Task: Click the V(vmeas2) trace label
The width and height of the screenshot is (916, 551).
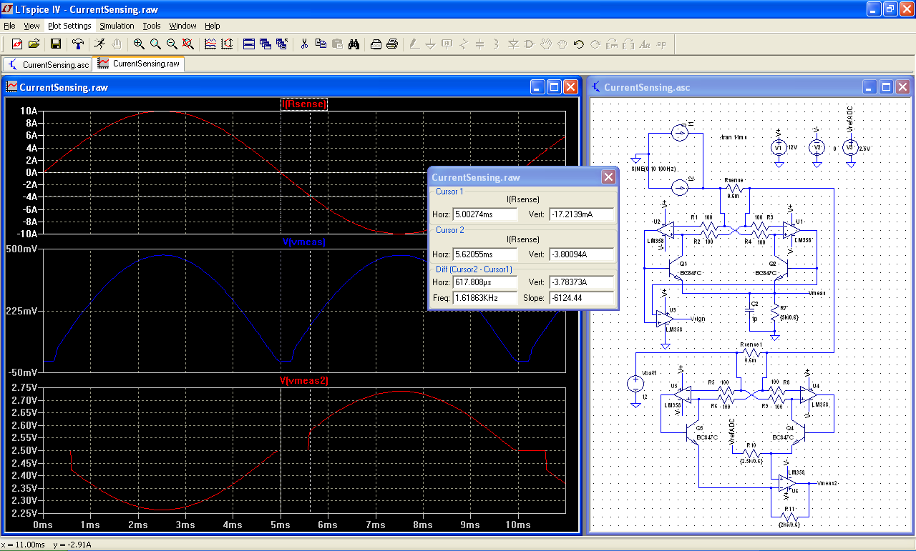Action: click(x=304, y=381)
